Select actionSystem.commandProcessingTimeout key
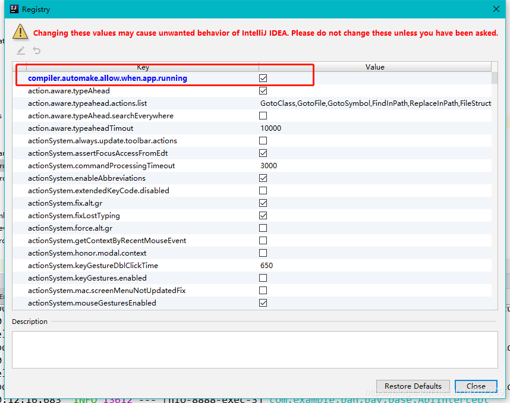Screen dimensions: 510x403 click(x=101, y=166)
